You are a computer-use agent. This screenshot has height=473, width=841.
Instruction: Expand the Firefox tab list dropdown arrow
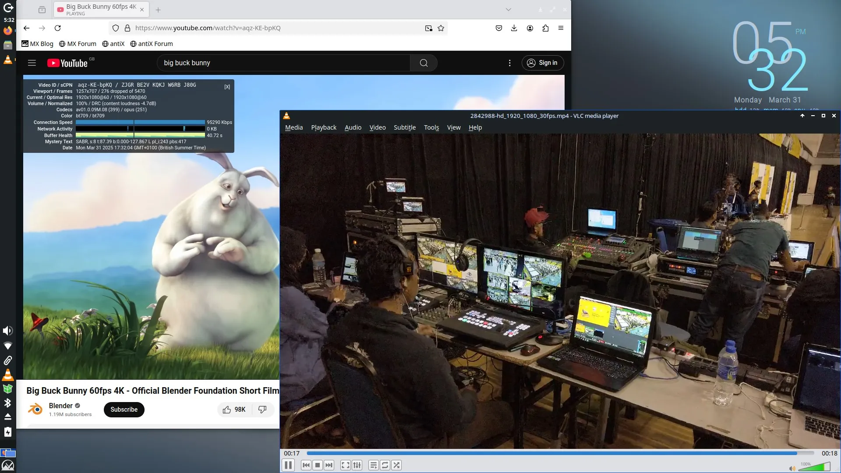[509, 10]
